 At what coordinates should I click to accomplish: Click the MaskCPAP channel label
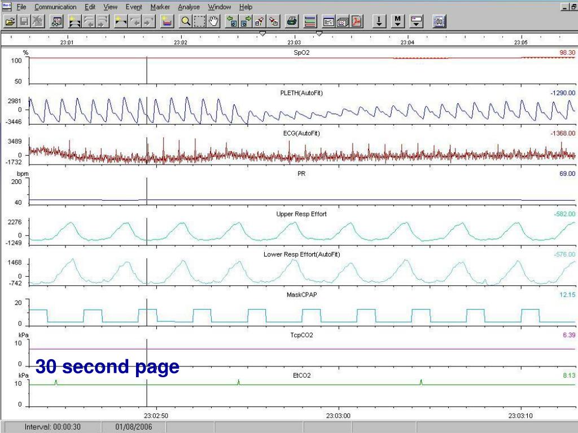(301, 294)
